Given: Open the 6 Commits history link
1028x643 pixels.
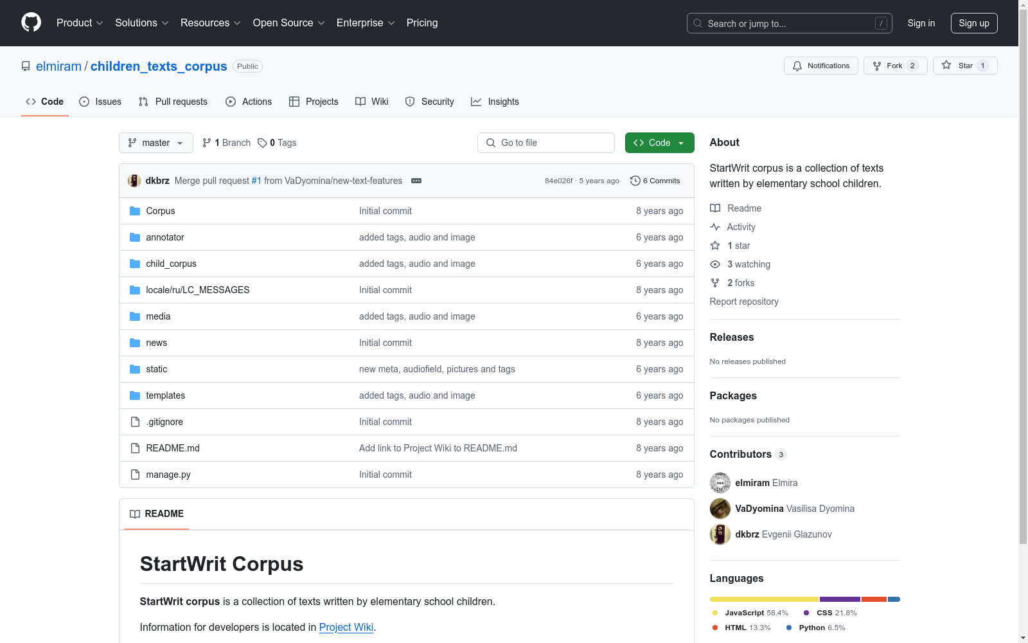Looking at the screenshot, I should [655, 181].
